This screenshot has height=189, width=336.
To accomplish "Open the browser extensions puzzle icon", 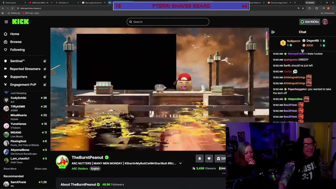I will click(309, 8).
